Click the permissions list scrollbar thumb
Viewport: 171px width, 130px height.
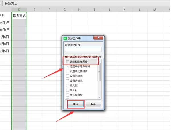point(99,72)
